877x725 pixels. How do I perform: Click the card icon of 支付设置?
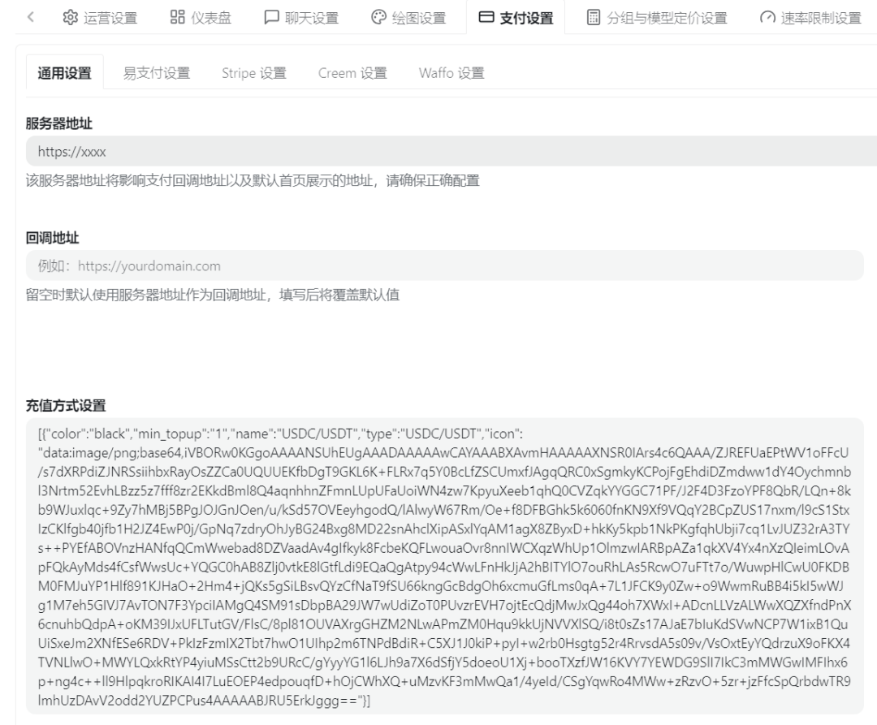pos(486,17)
